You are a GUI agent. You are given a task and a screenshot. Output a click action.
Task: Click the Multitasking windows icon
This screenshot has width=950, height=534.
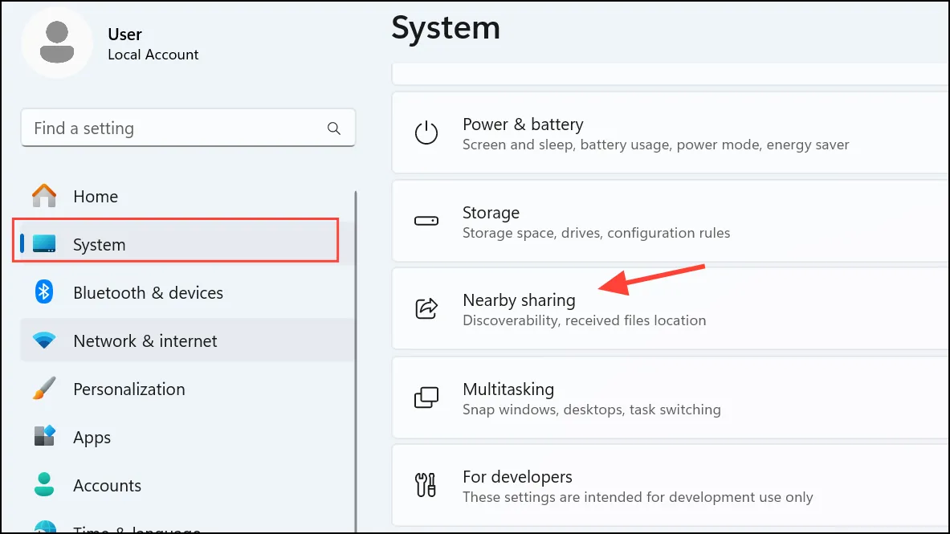click(426, 397)
